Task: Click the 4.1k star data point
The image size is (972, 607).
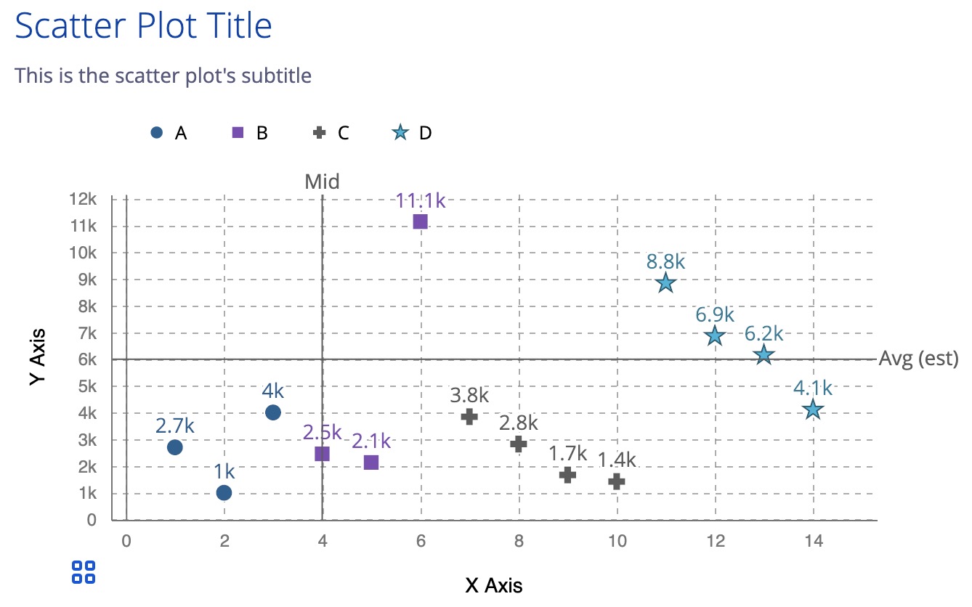Action: pyautogui.click(x=813, y=410)
